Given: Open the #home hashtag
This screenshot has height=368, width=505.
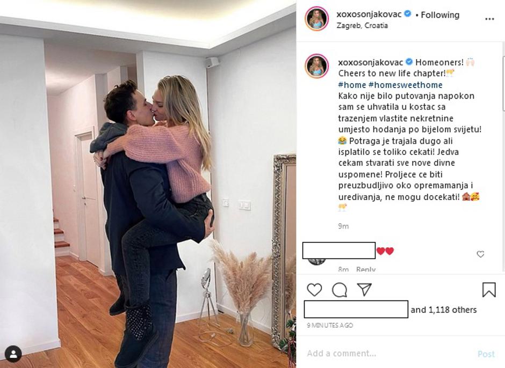Looking at the screenshot, I should (352, 85).
